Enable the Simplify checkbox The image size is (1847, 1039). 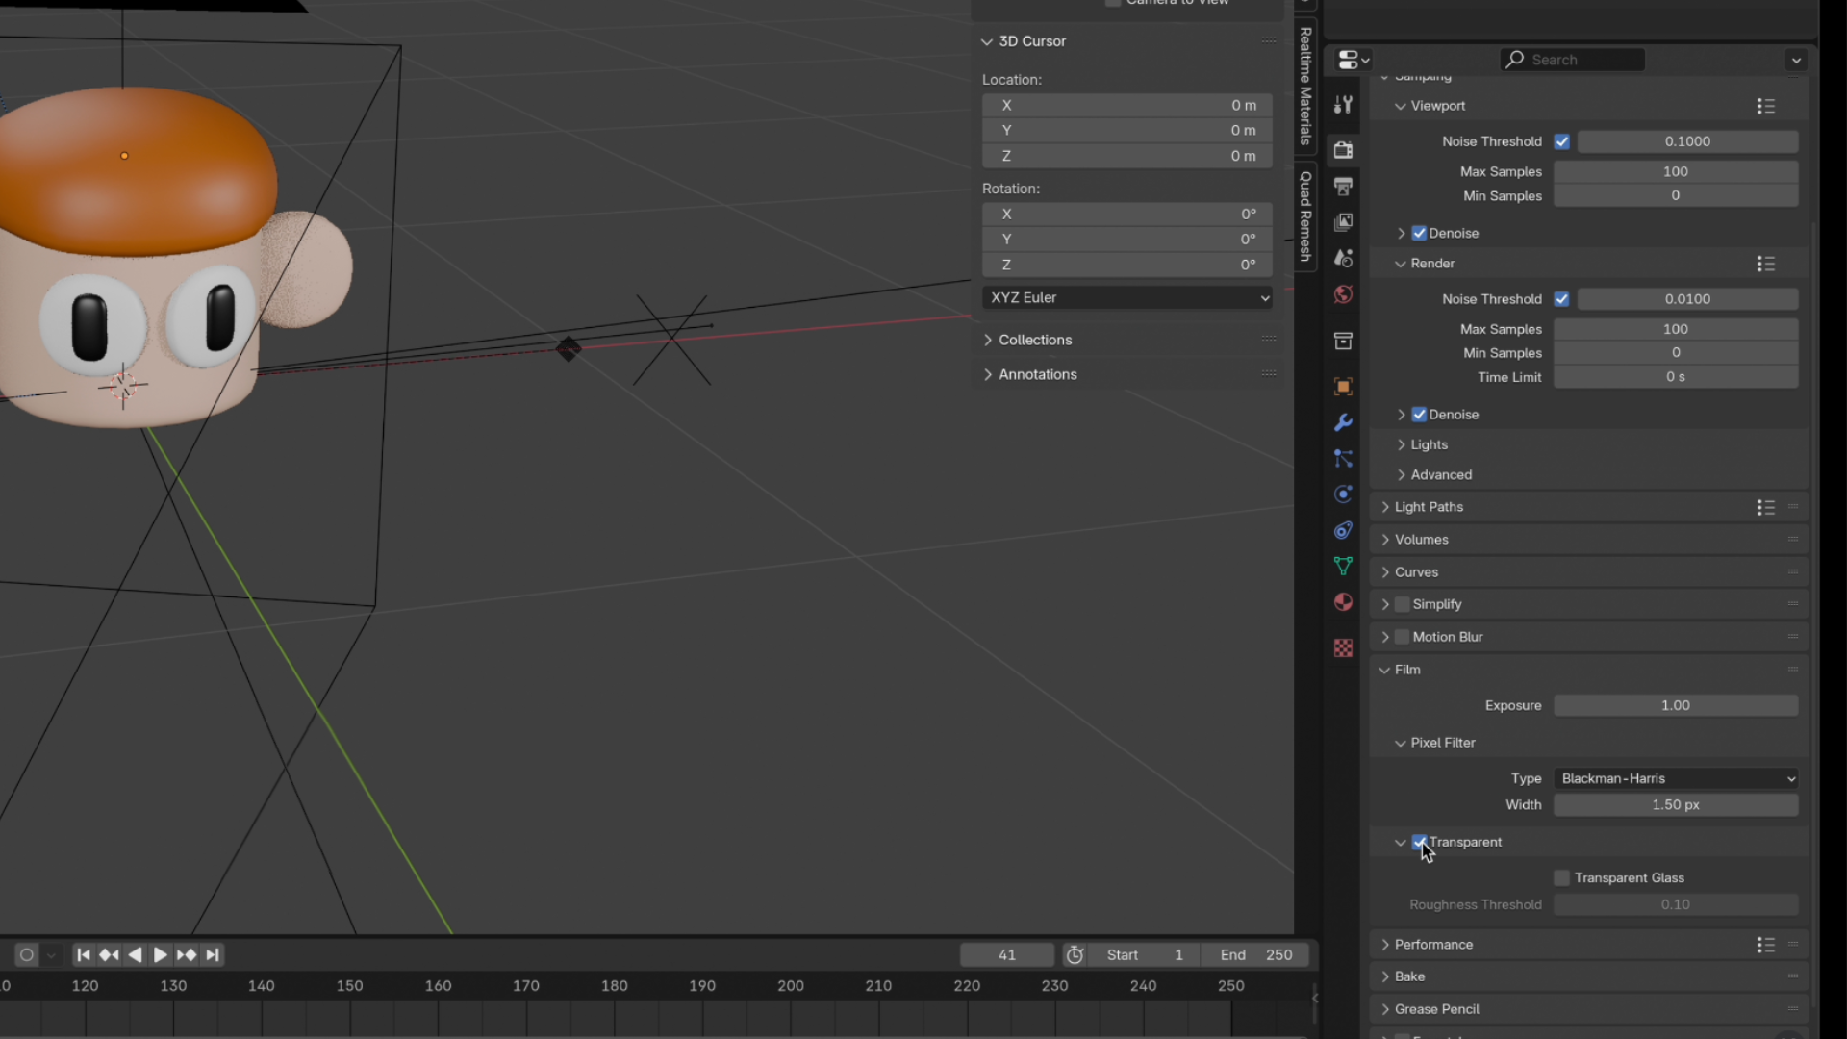pos(1402,604)
